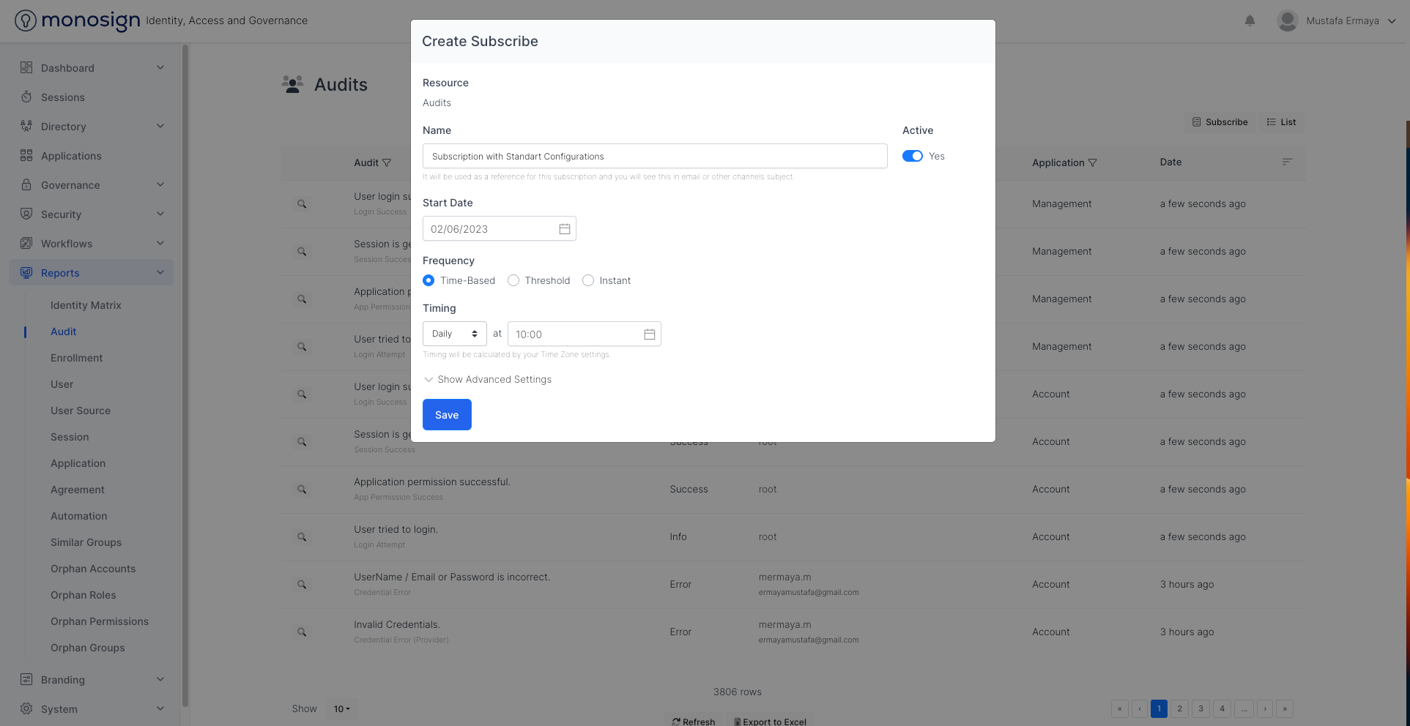The image size is (1410, 726).
Task: Click the sidebar vertical scrollbar
Action: click(185, 366)
